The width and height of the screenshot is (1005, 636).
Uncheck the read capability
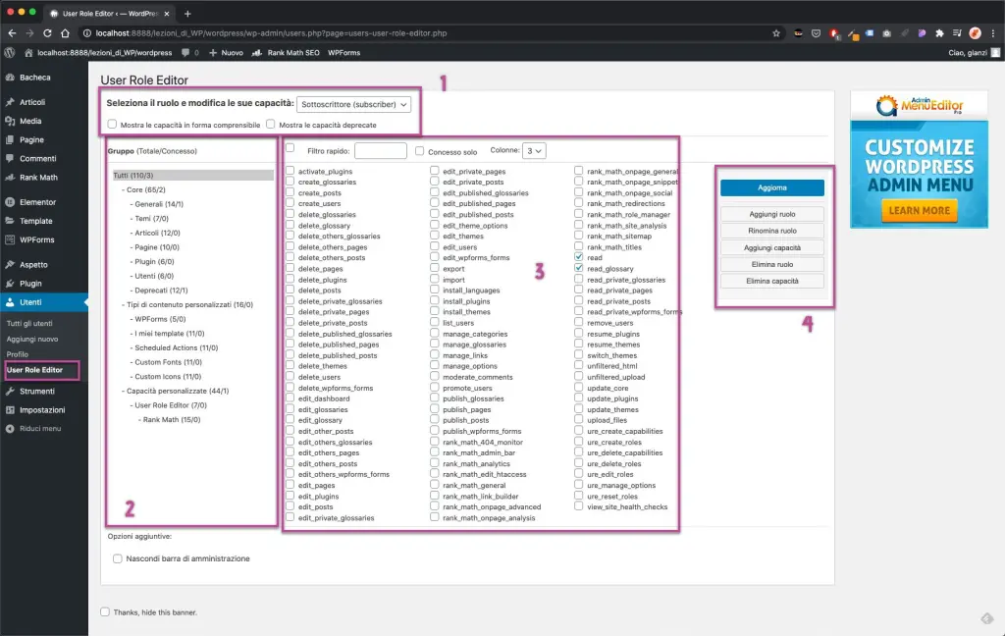(x=579, y=257)
